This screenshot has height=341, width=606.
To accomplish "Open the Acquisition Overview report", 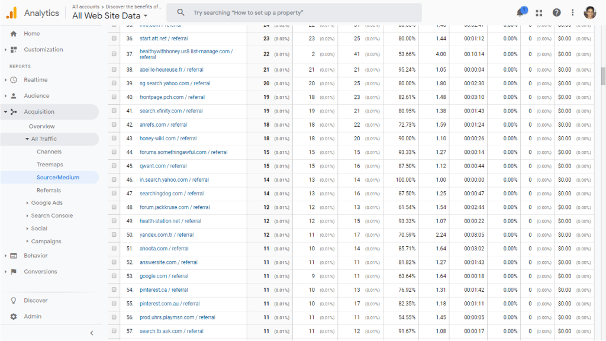I will [x=42, y=127].
